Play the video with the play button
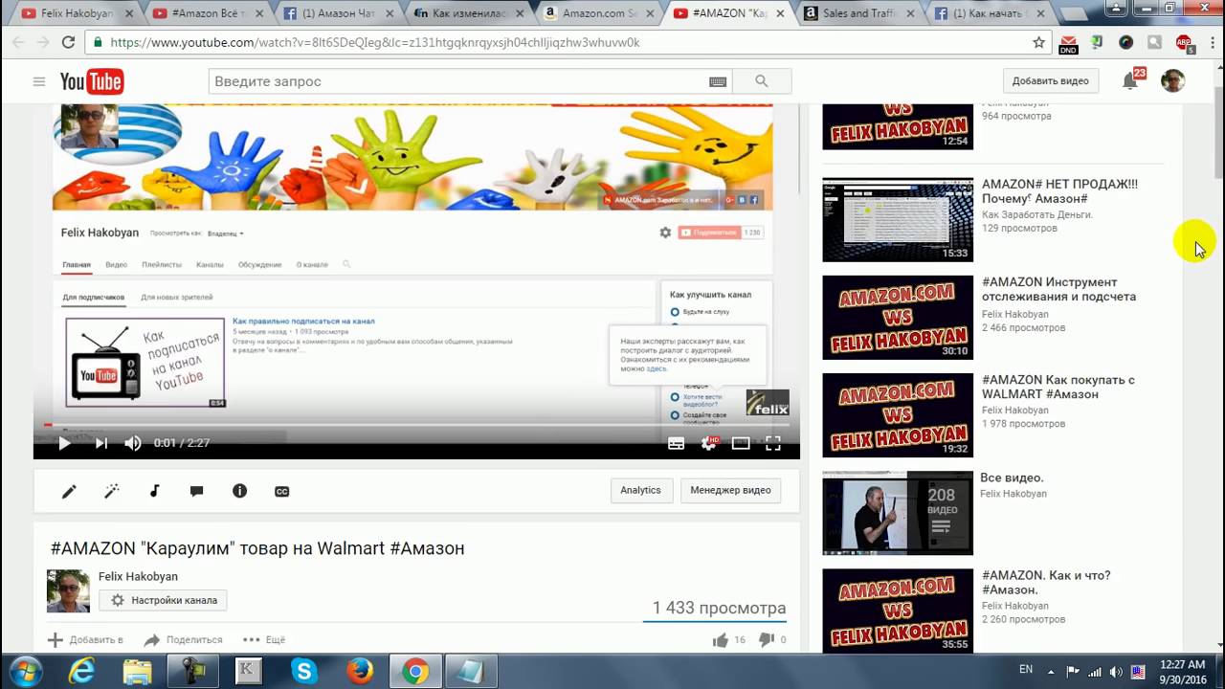Screen dimensions: 1225x689 pyautogui.click(x=65, y=443)
